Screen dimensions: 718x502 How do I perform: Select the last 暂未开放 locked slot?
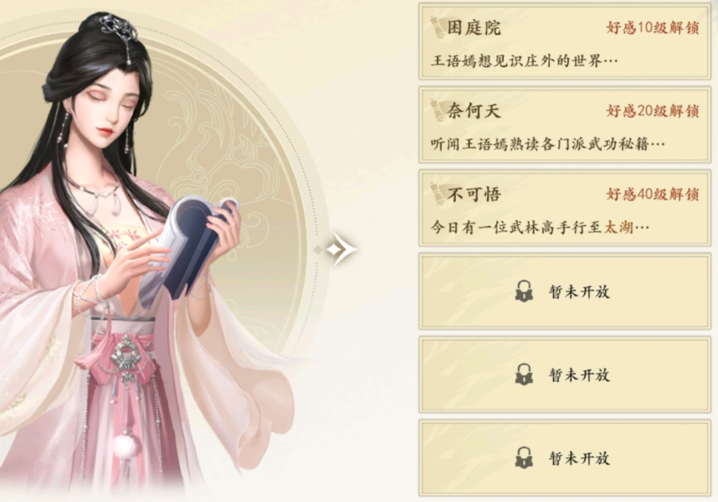coord(565,458)
